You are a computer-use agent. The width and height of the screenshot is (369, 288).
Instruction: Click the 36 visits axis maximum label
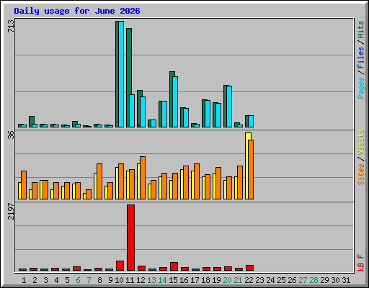pos(11,135)
